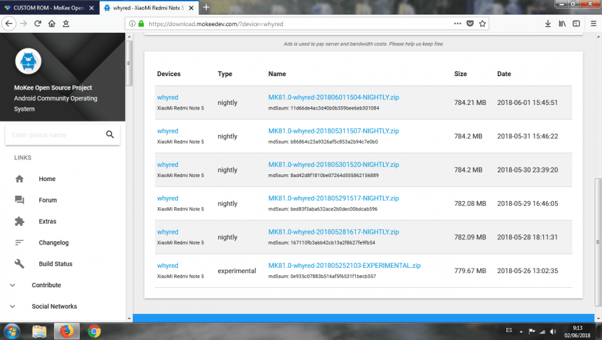Open a new tab with the plus button
The image size is (602, 340).
click(206, 7)
